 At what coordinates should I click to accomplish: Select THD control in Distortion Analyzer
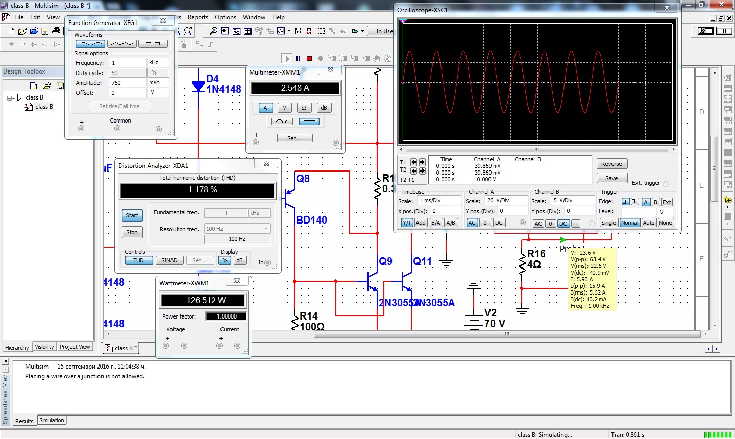pyautogui.click(x=138, y=260)
